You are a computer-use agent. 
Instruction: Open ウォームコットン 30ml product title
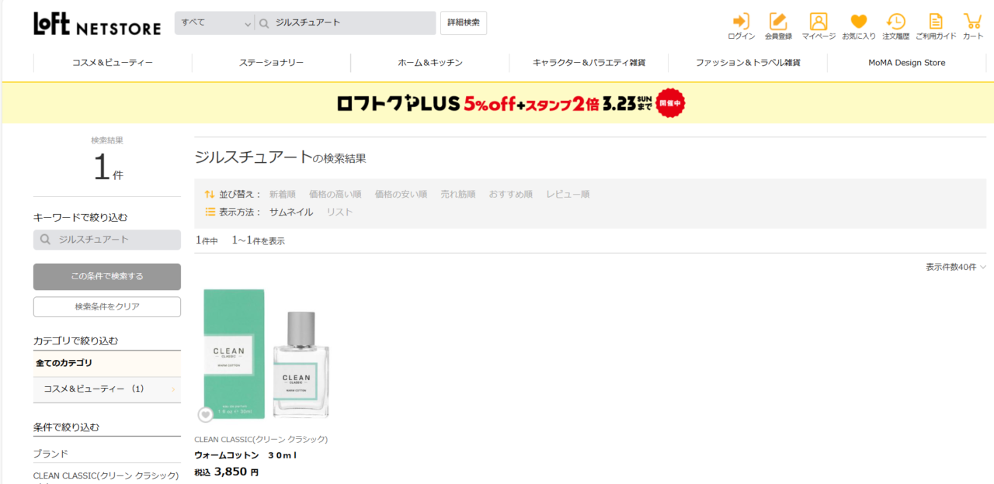pyautogui.click(x=246, y=455)
